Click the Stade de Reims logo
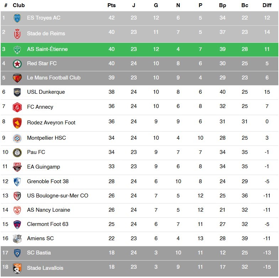The image size is (279, 278). [17, 34]
